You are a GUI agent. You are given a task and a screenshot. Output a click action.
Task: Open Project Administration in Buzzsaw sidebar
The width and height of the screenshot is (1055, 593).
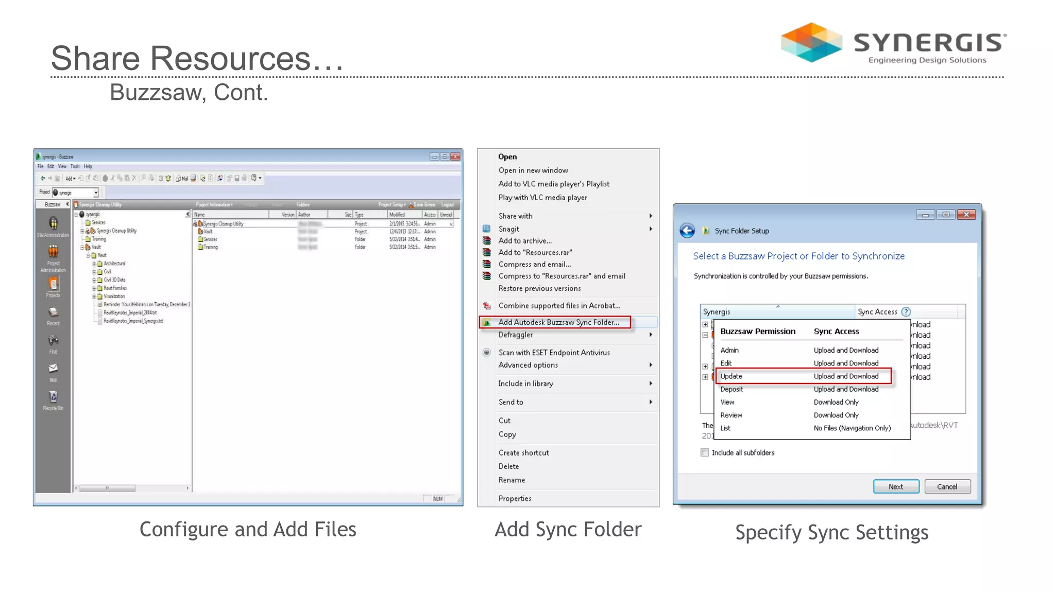point(53,257)
